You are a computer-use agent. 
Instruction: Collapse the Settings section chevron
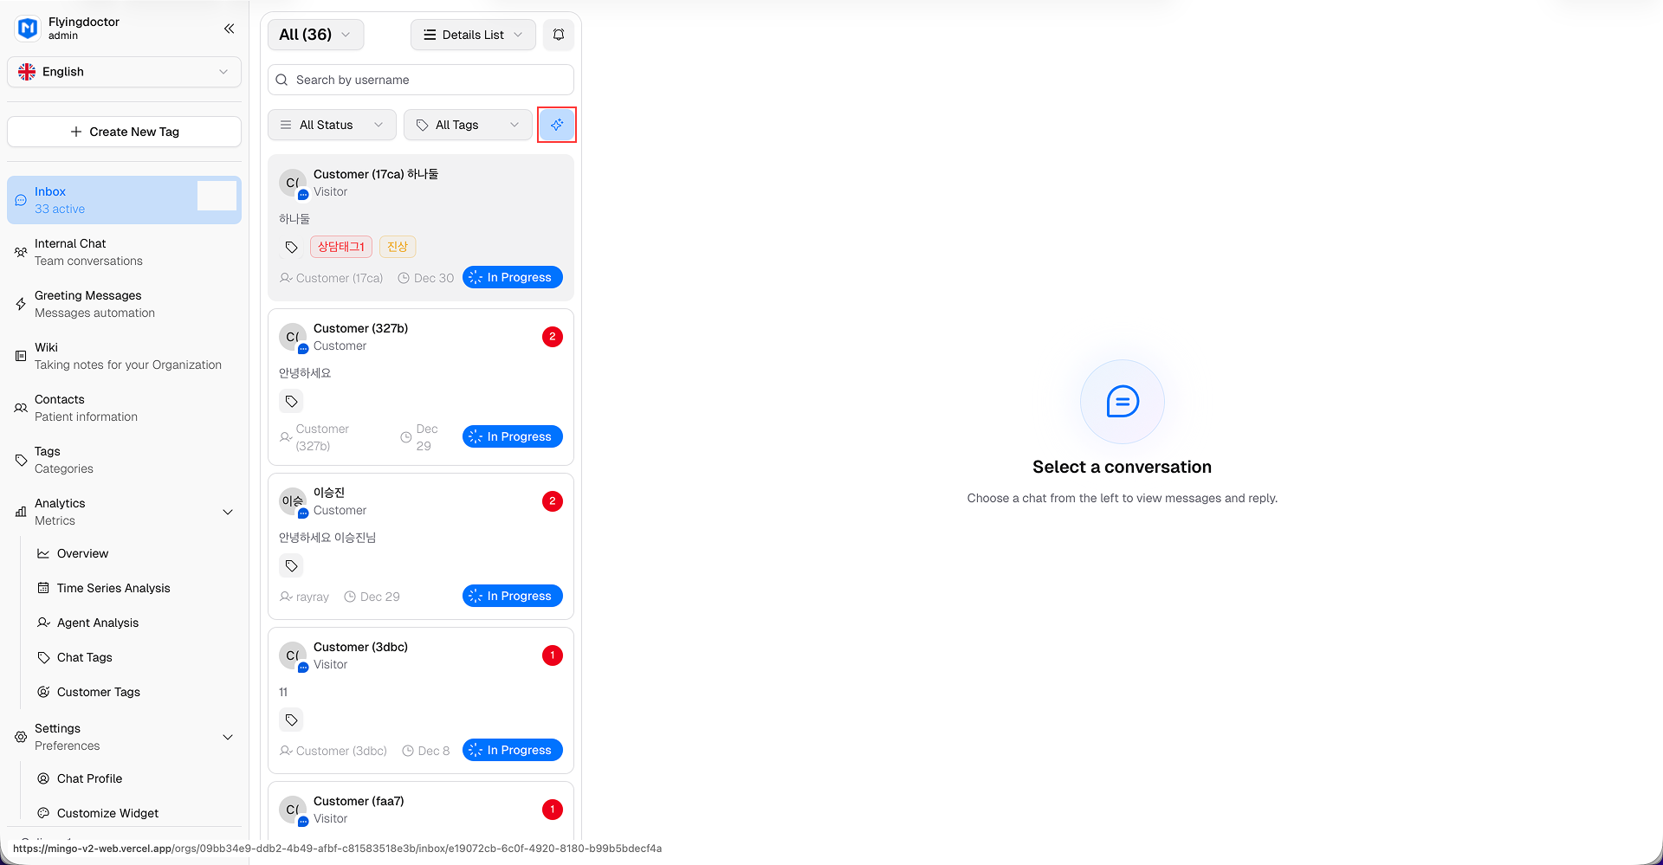click(228, 737)
